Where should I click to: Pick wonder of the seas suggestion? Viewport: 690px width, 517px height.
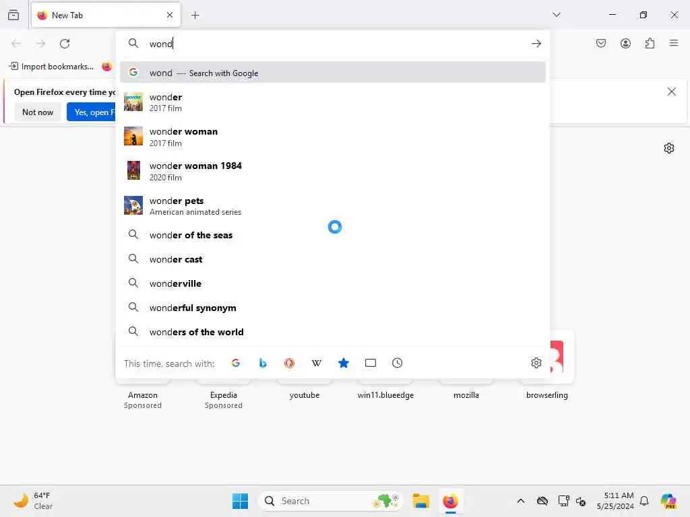click(333, 235)
